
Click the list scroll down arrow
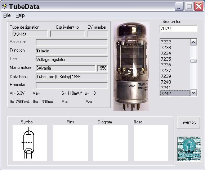click(193, 93)
